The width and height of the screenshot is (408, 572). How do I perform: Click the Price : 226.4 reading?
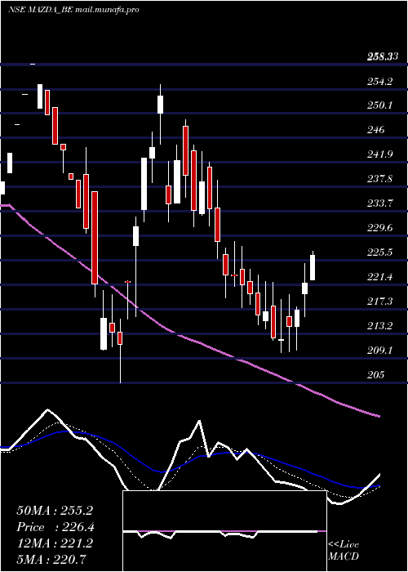click(55, 527)
